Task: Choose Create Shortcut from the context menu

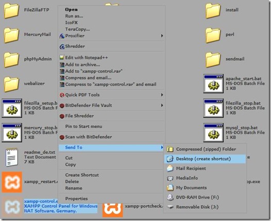Action: coord(82,175)
